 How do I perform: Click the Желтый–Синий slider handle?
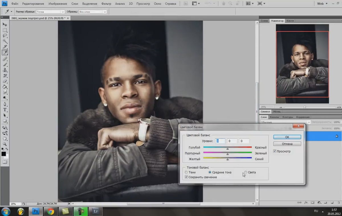pos(227,160)
